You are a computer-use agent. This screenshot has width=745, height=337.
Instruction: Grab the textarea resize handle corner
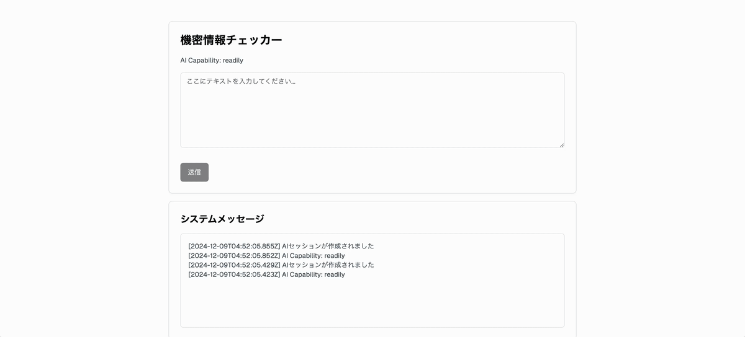[561, 144]
